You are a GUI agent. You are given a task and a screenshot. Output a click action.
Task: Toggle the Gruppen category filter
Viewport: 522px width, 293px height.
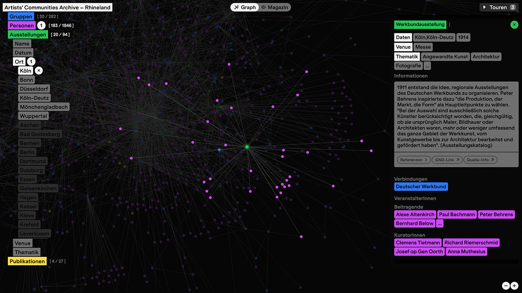click(21, 17)
